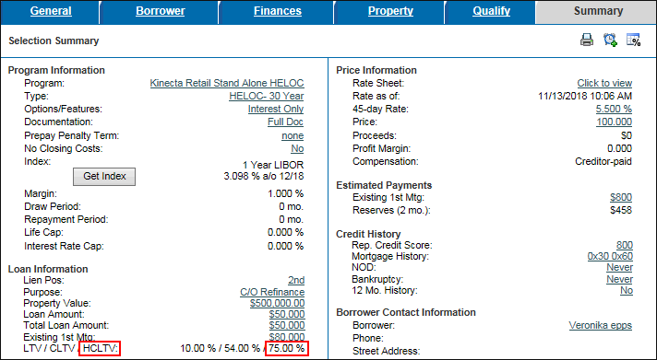Click the 800 credit score link
Image resolution: width=657 pixels, height=360 pixels.
[x=625, y=246]
